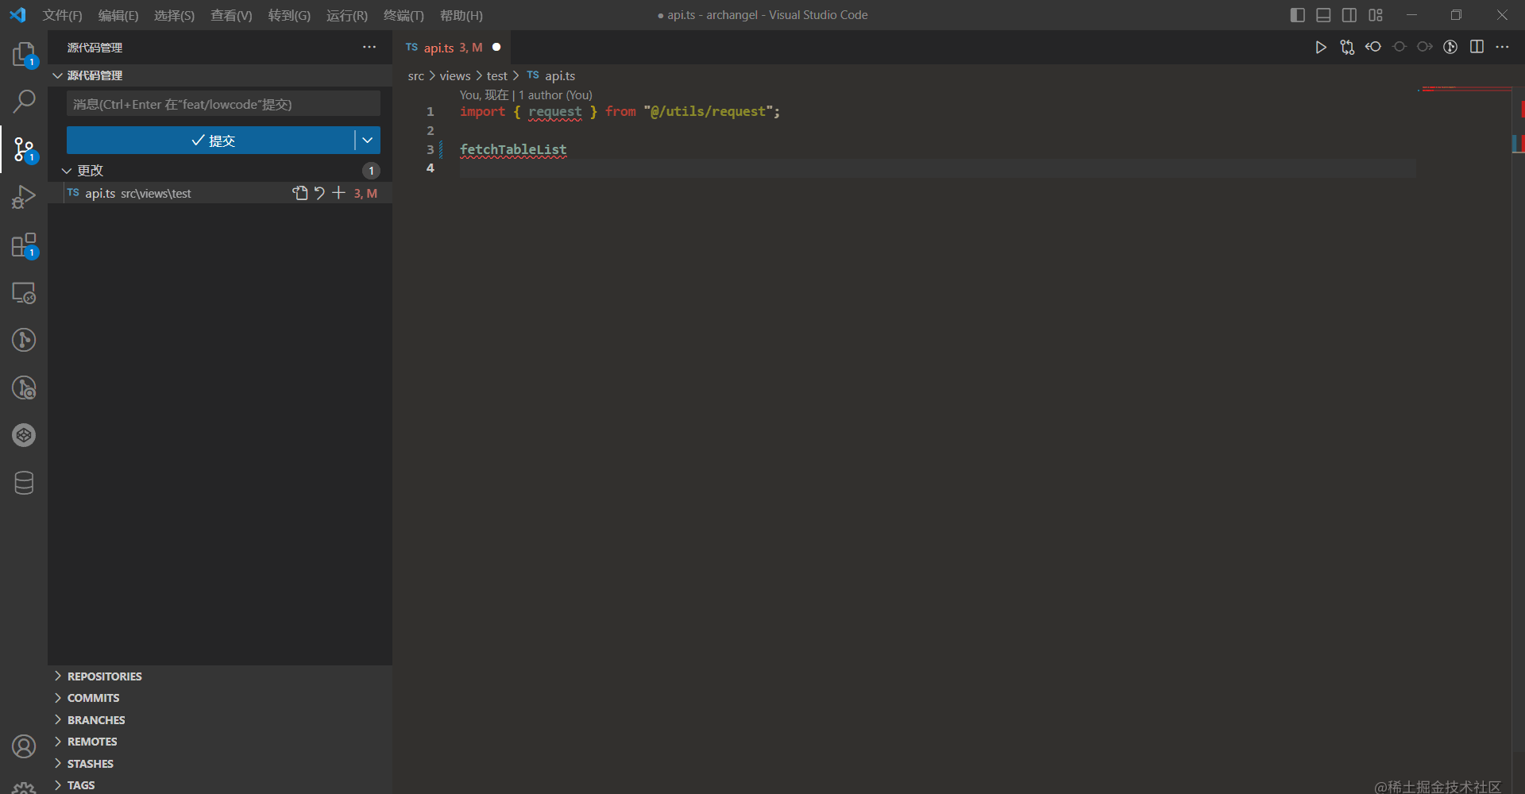Click the author code lens above line 1
The image size is (1525, 794).
pos(526,94)
